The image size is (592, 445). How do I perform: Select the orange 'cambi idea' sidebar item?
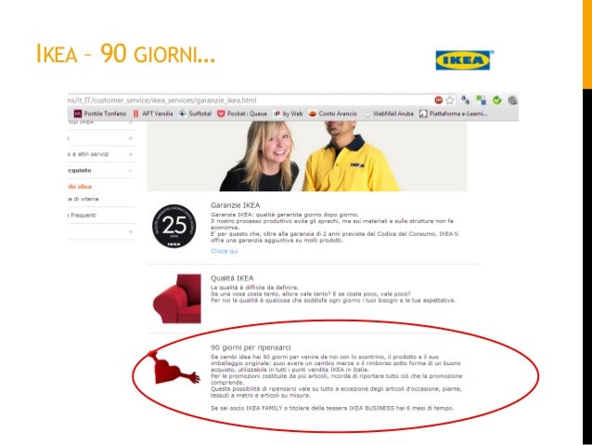(80, 187)
